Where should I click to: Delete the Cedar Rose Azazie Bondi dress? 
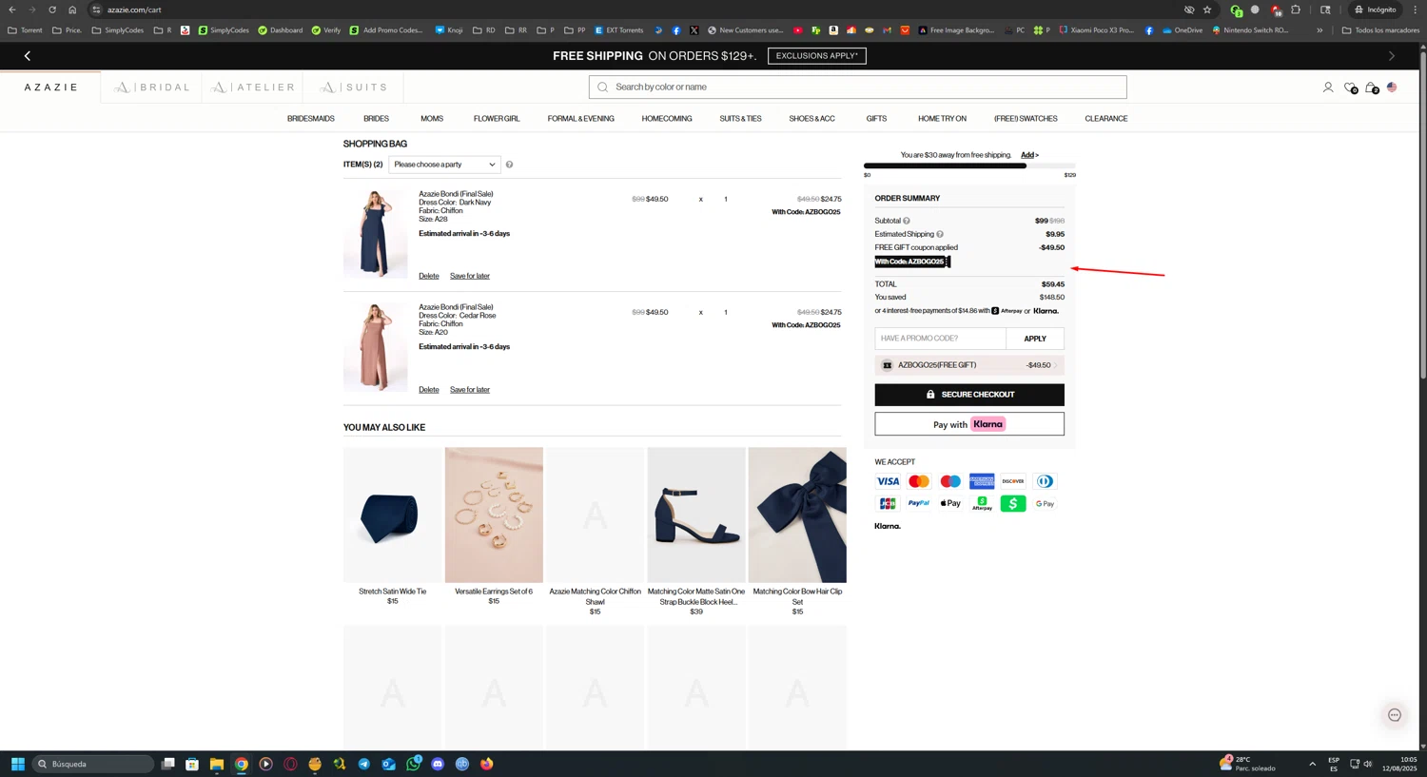click(429, 390)
